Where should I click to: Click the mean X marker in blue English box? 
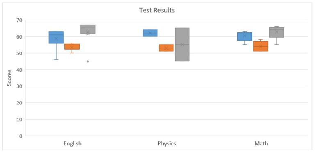tap(56, 39)
